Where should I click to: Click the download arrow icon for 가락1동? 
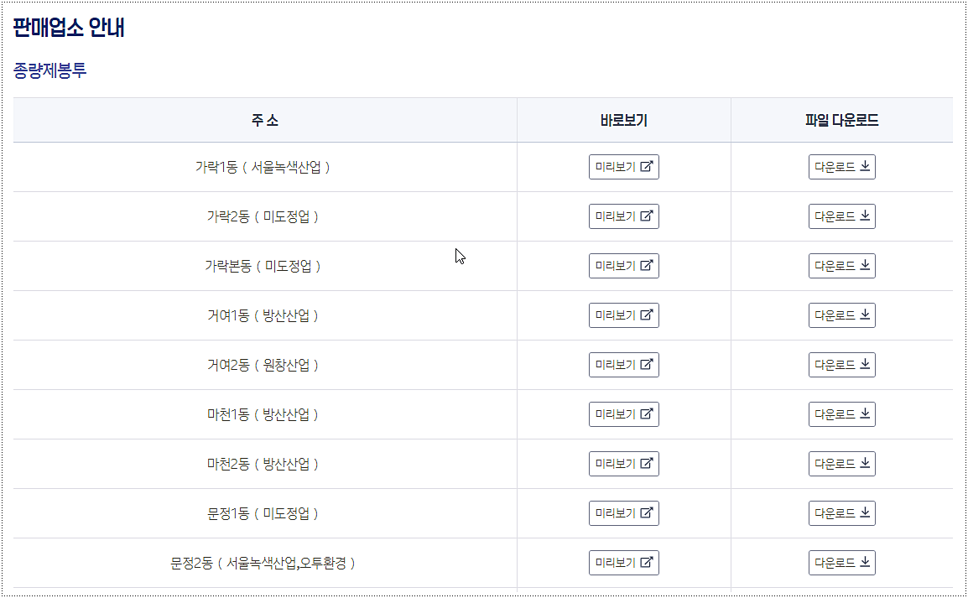click(x=864, y=166)
